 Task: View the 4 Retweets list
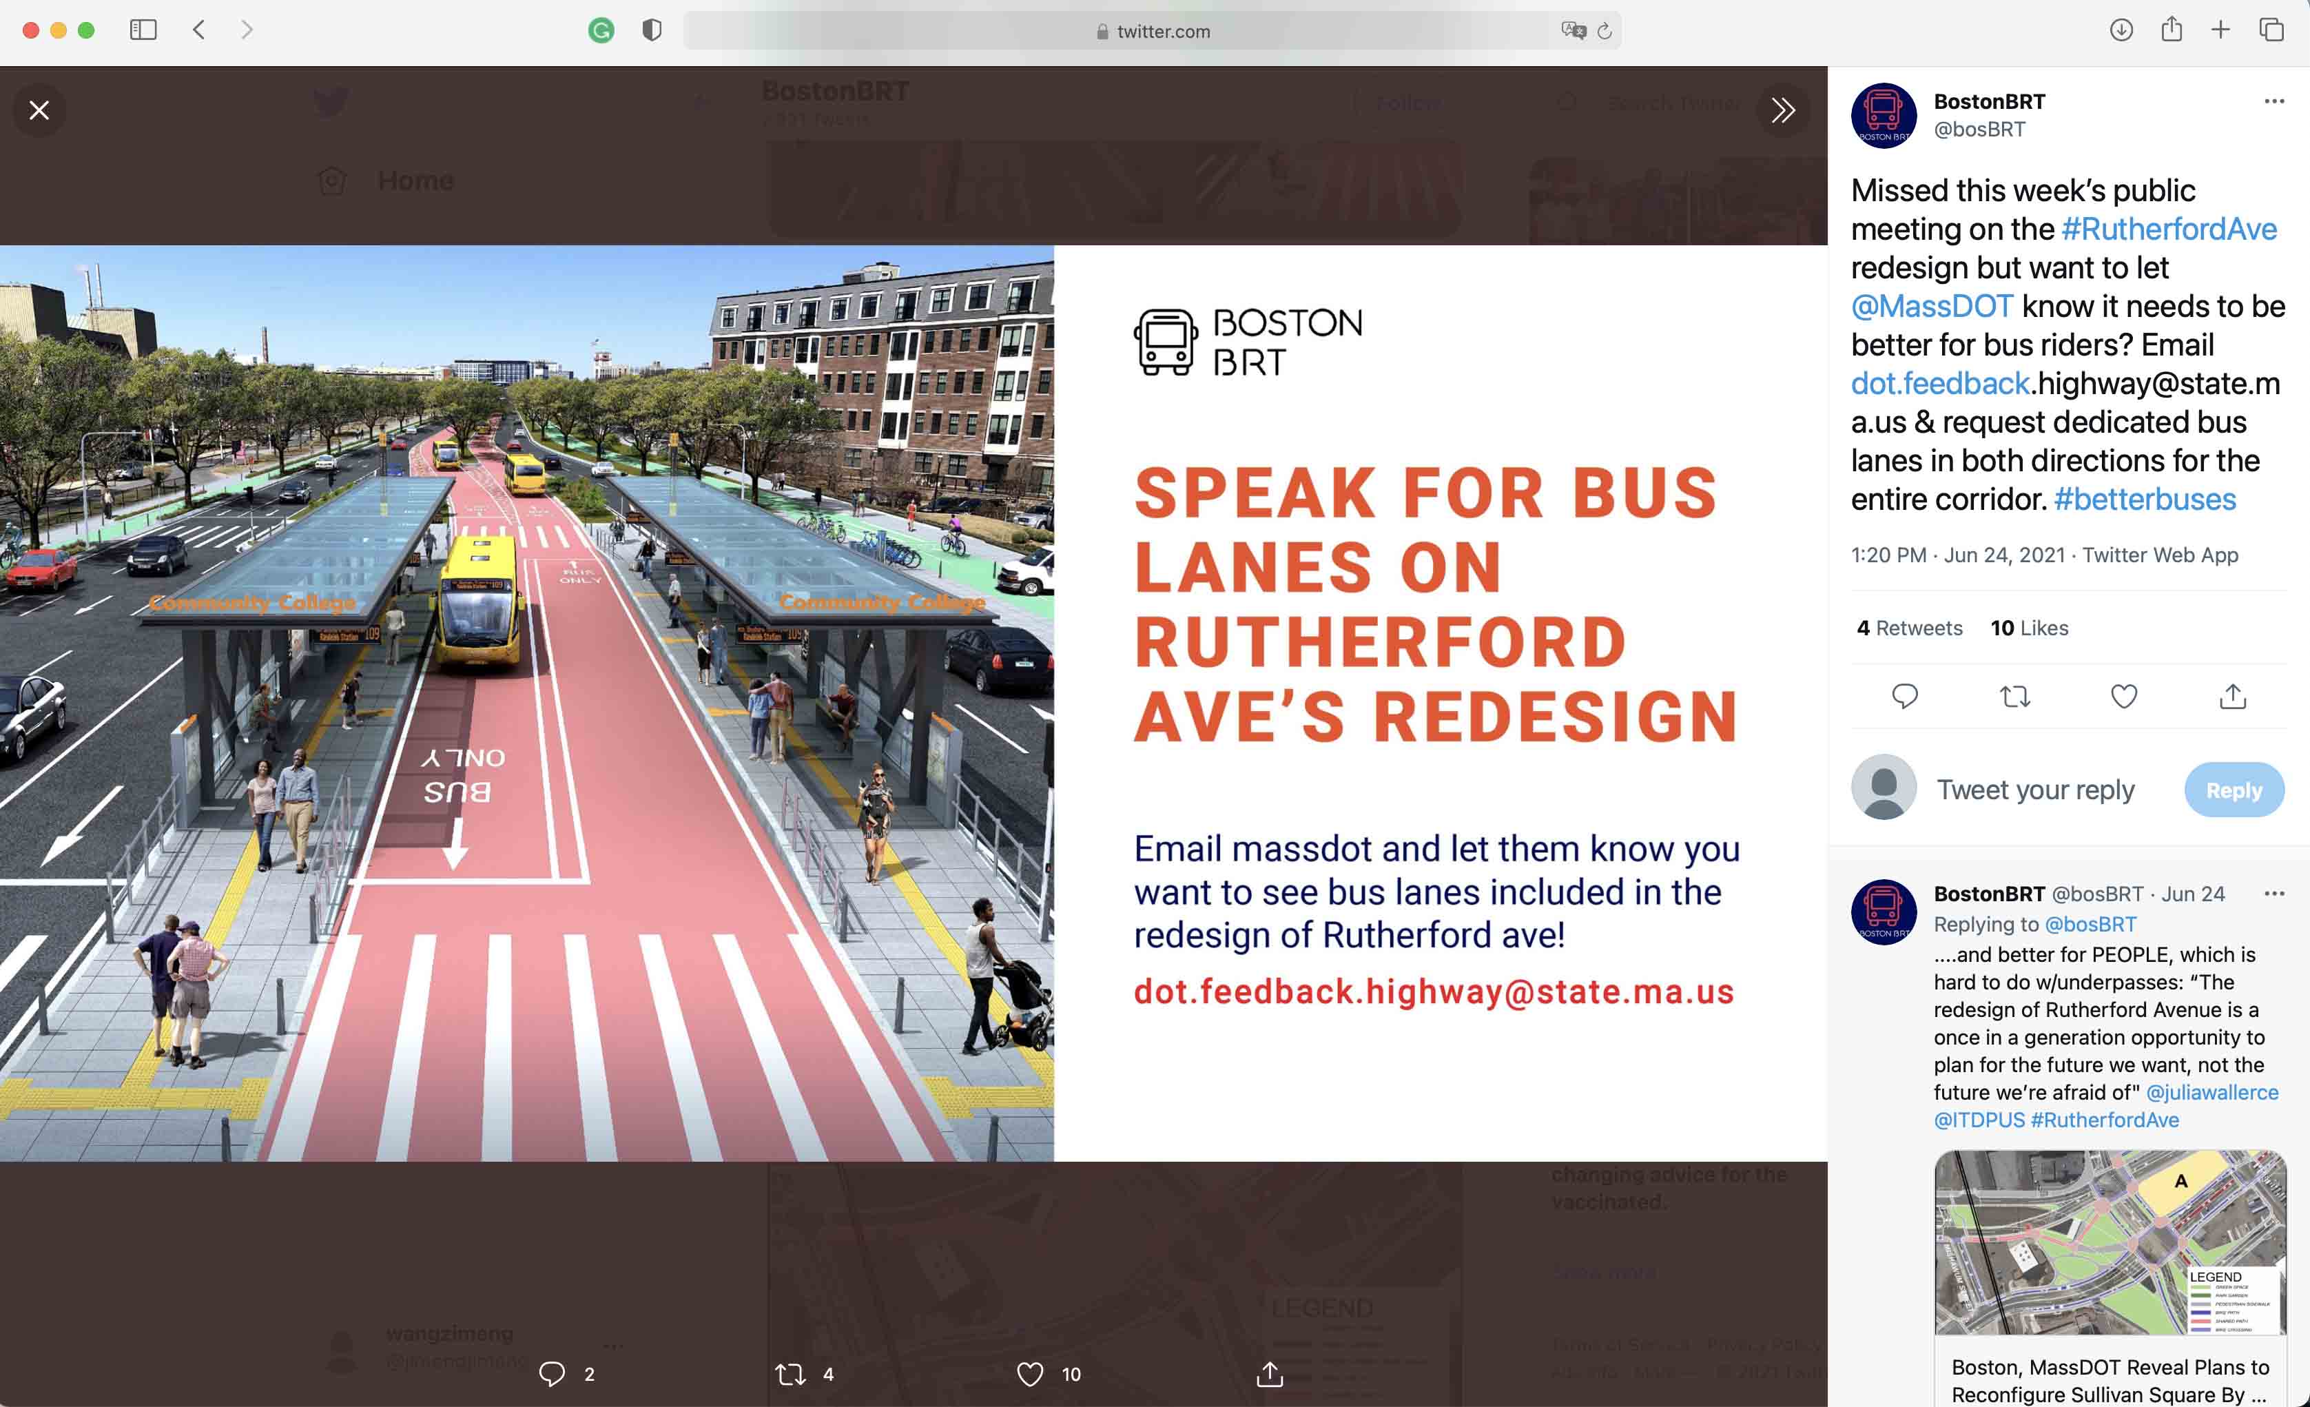click(x=1909, y=628)
